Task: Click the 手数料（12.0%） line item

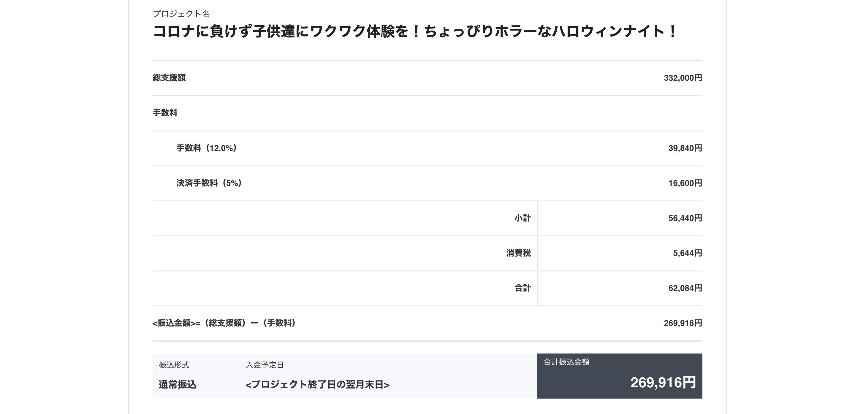Action: [x=206, y=148]
